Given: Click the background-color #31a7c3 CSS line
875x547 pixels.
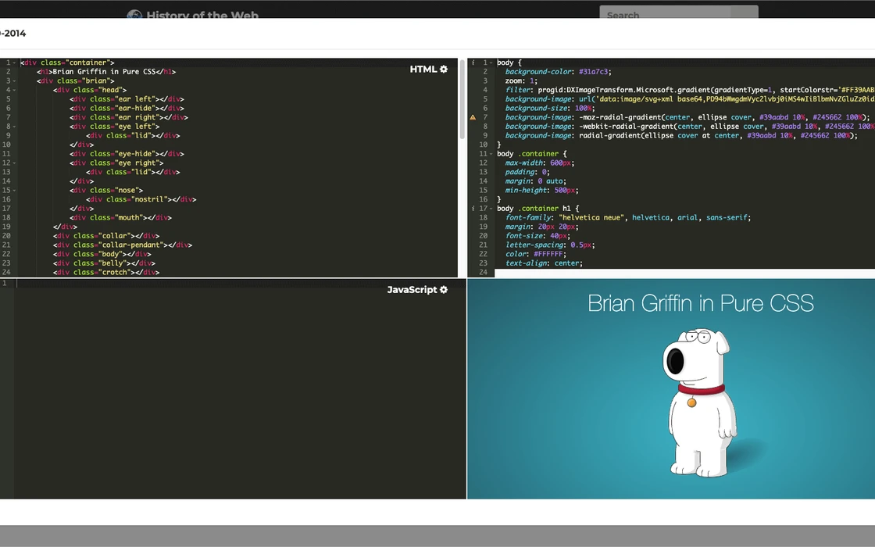Looking at the screenshot, I should tap(558, 71).
